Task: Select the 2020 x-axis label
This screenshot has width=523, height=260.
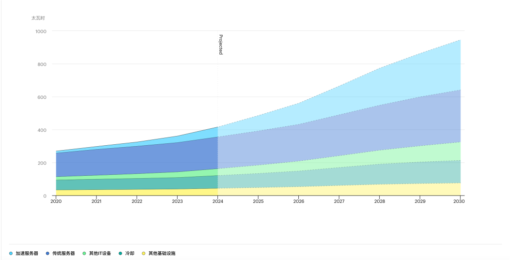Action: point(56,201)
